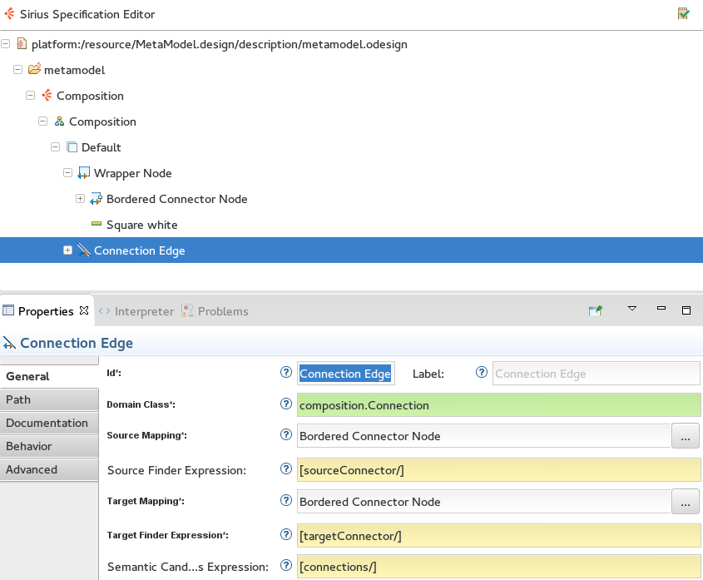The width and height of the screenshot is (703, 580).
Task: Collapse the Composition viewpoint node
Action: click(x=31, y=95)
